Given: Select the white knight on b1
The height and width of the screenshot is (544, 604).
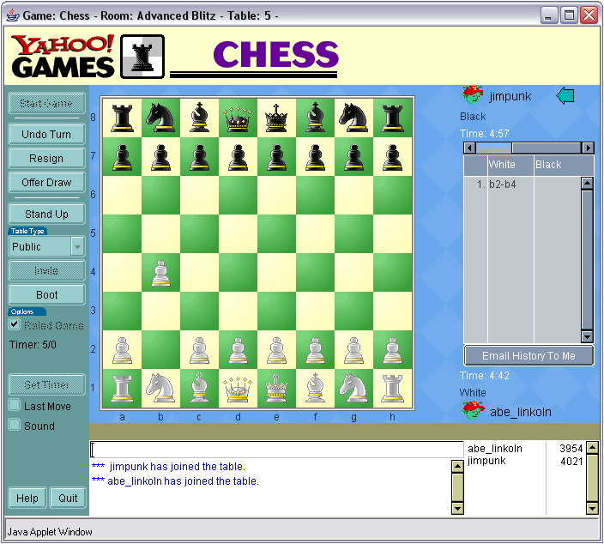Looking at the screenshot, I should (160, 389).
